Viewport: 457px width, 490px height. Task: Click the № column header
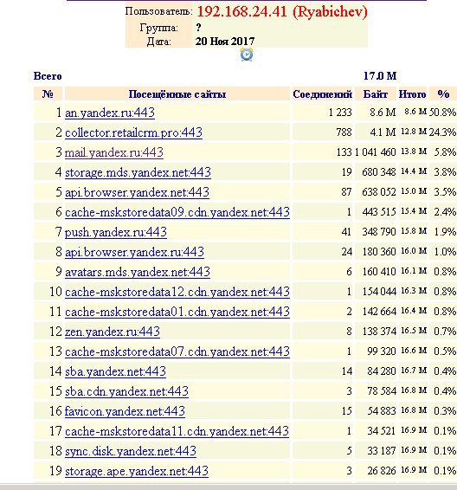pos(48,94)
